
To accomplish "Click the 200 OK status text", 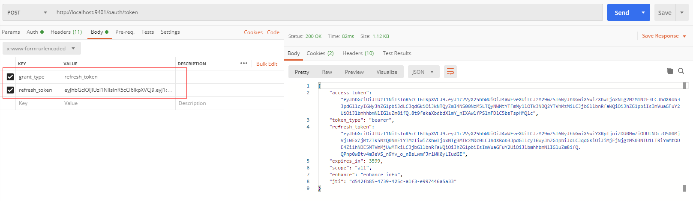I will [x=313, y=36].
